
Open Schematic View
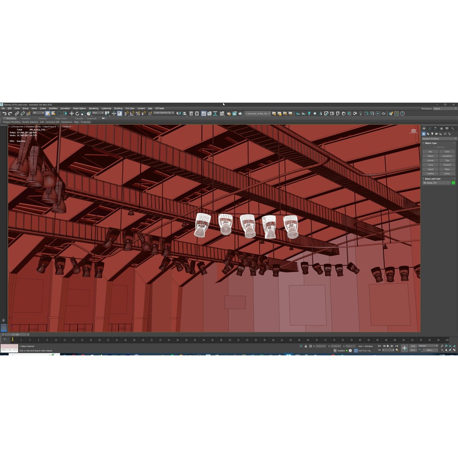pyautogui.click(x=215, y=114)
